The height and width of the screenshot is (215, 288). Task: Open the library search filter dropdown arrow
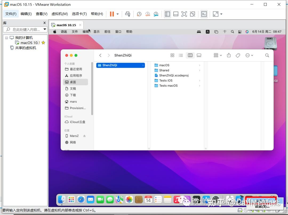click(x=45, y=29)
